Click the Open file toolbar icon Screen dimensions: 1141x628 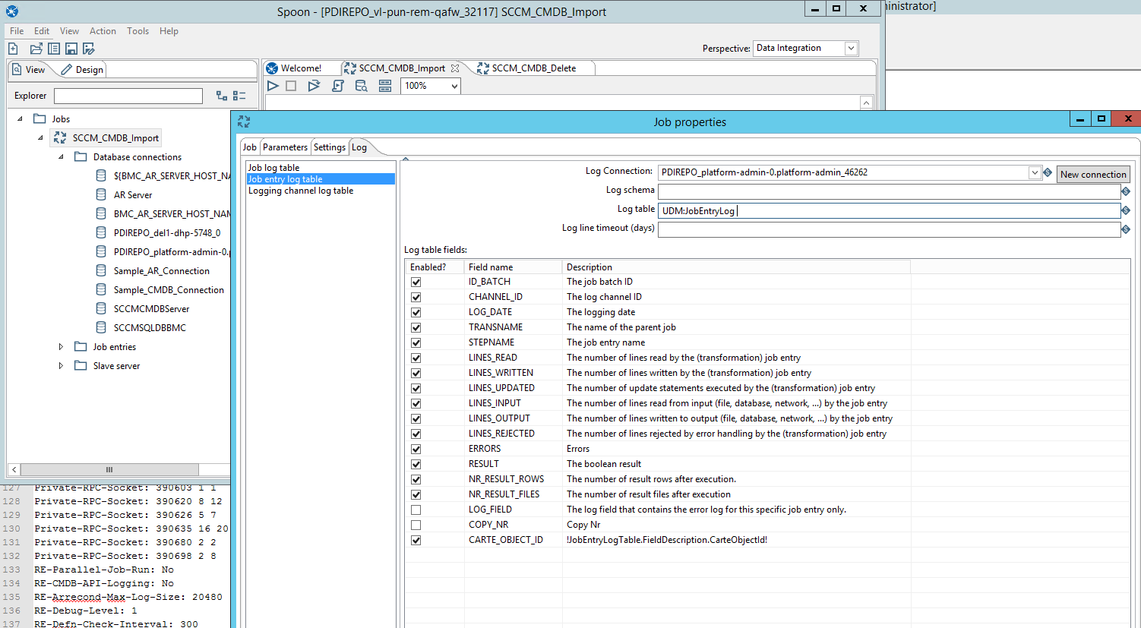point(36,49)
